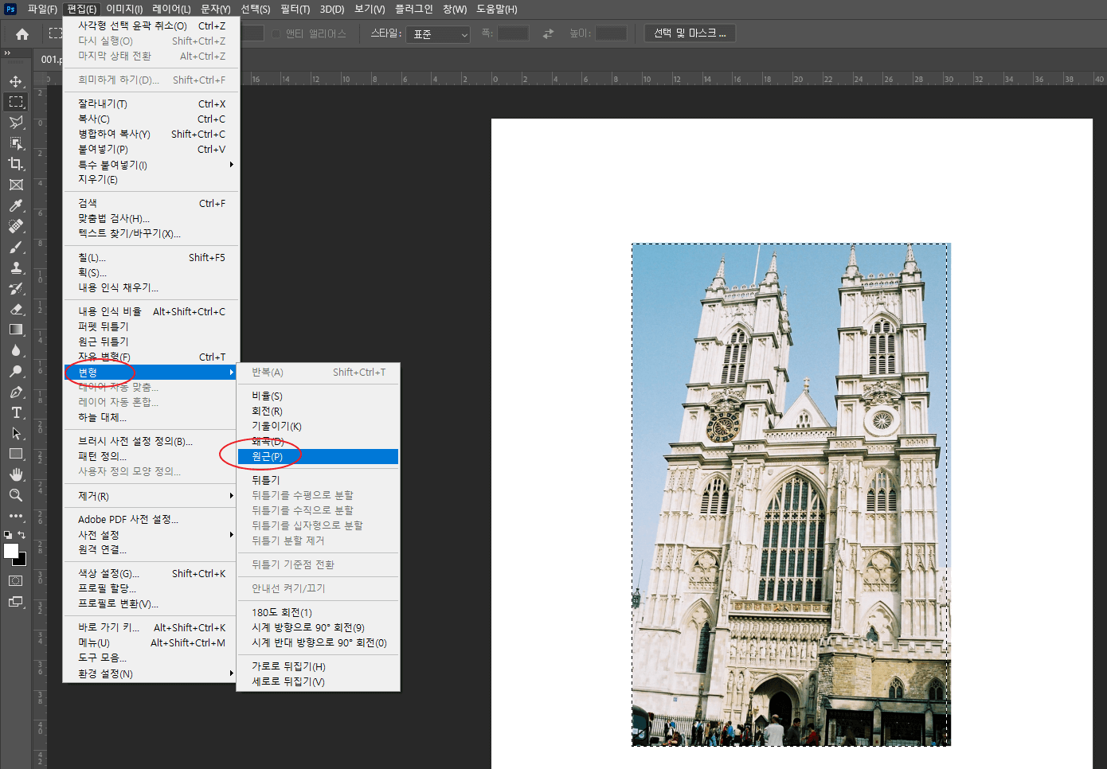Image resolution: width=1107 pixels, height=769 pixels.
Task: Switch to the 001 document tab
Action: click(x=50, y=59)
